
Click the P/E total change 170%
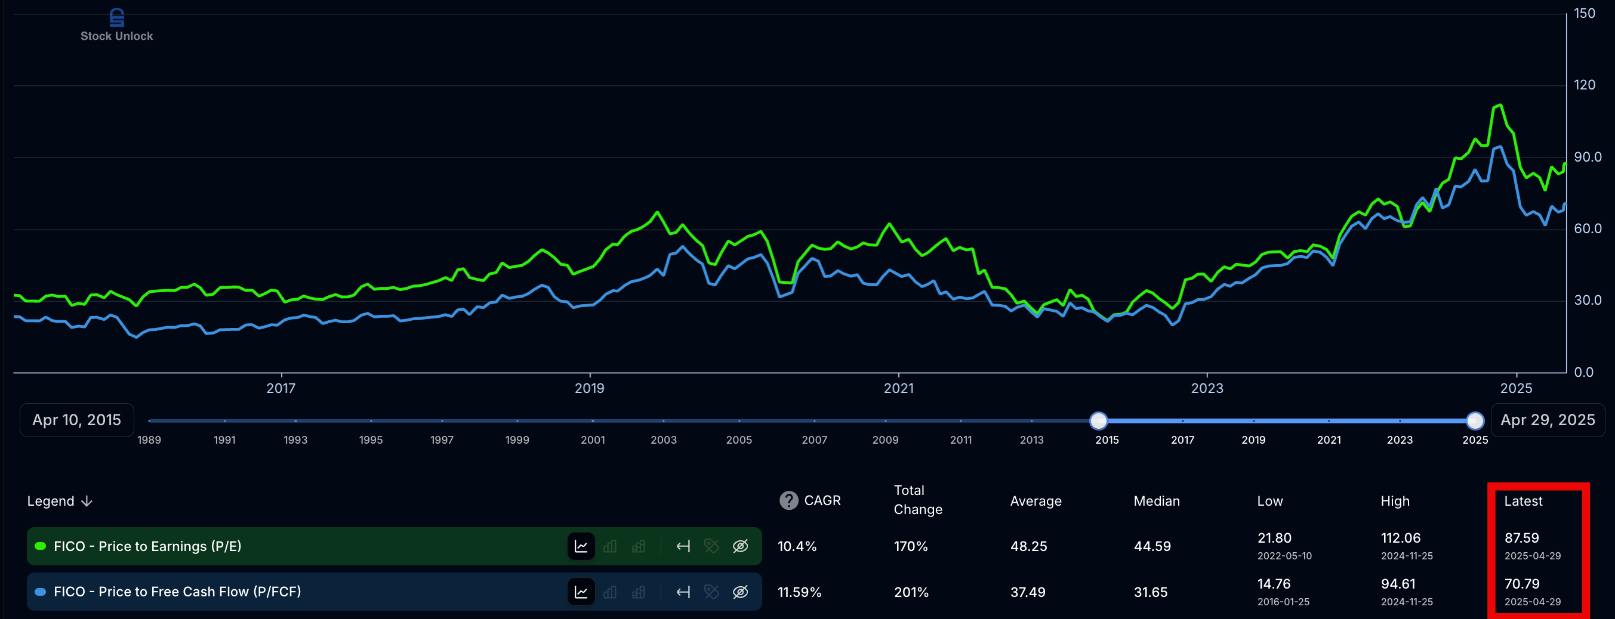[911, 546]
